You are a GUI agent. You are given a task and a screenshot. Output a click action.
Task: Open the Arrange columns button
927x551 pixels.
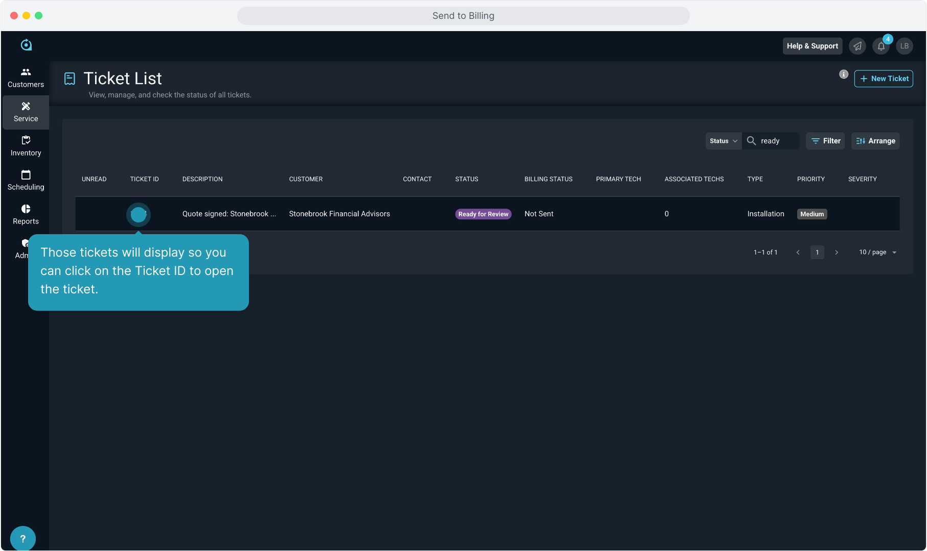tap(875, 141)
